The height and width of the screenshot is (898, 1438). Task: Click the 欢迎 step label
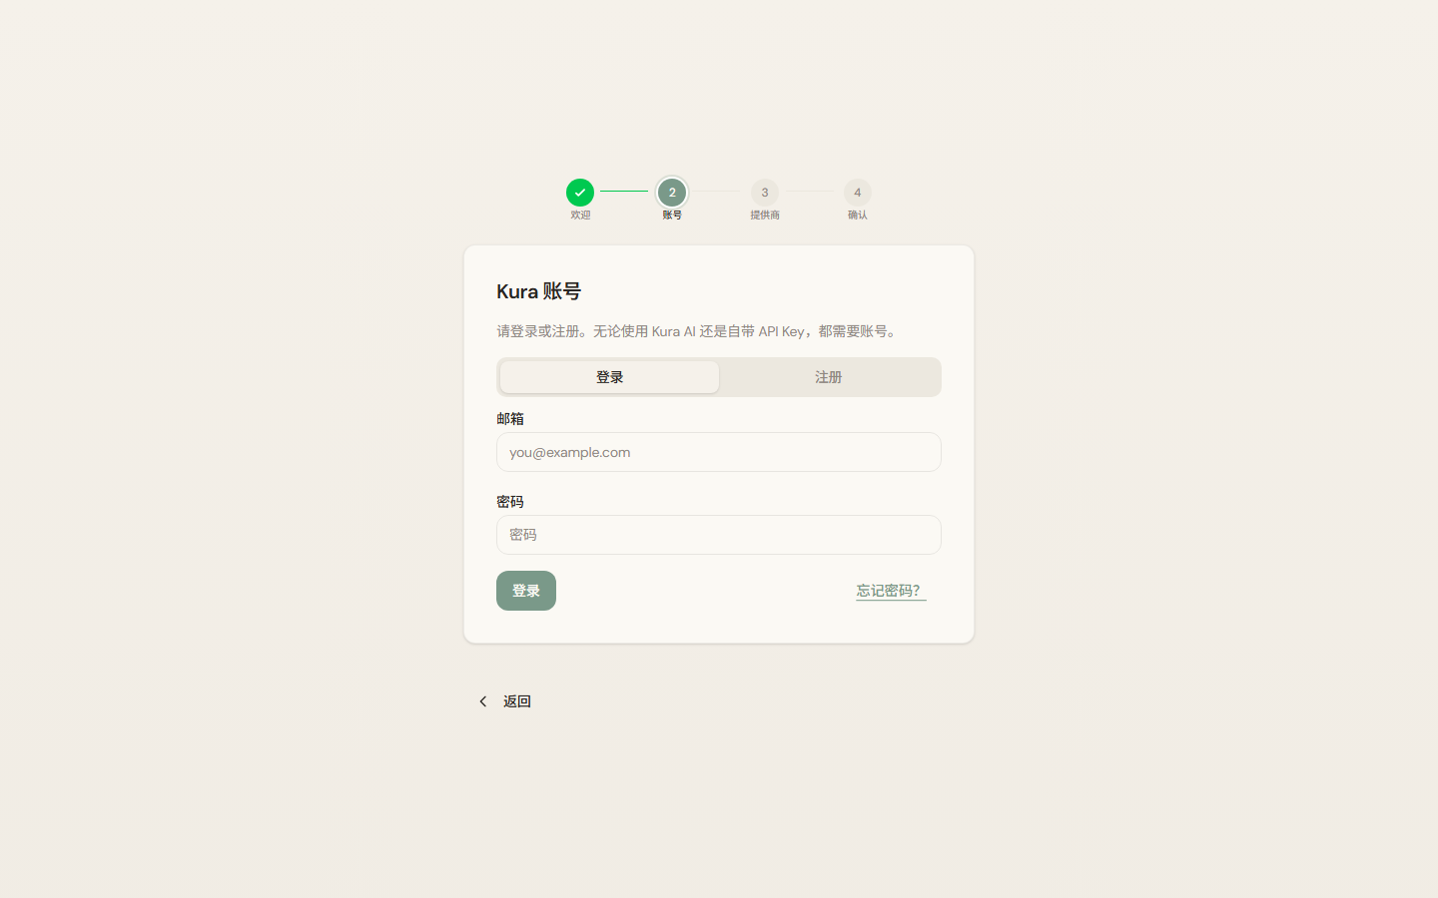coord(580,216)
